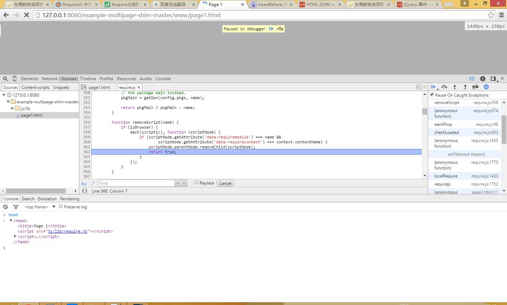
Task: Close the require.js editor tab
Action: click(x=139, y=87)
